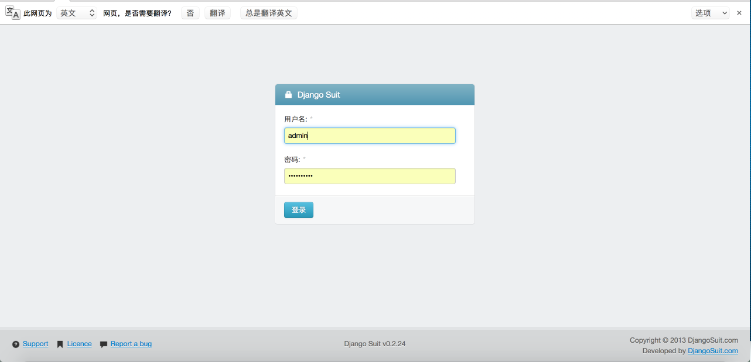Open the 英文 language dropdown
751x362 pixels.
[77, 13]
